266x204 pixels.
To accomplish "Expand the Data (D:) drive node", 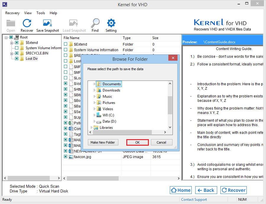I will coord(94,121).
